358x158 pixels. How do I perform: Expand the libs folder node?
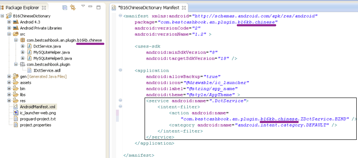(9, 95)
